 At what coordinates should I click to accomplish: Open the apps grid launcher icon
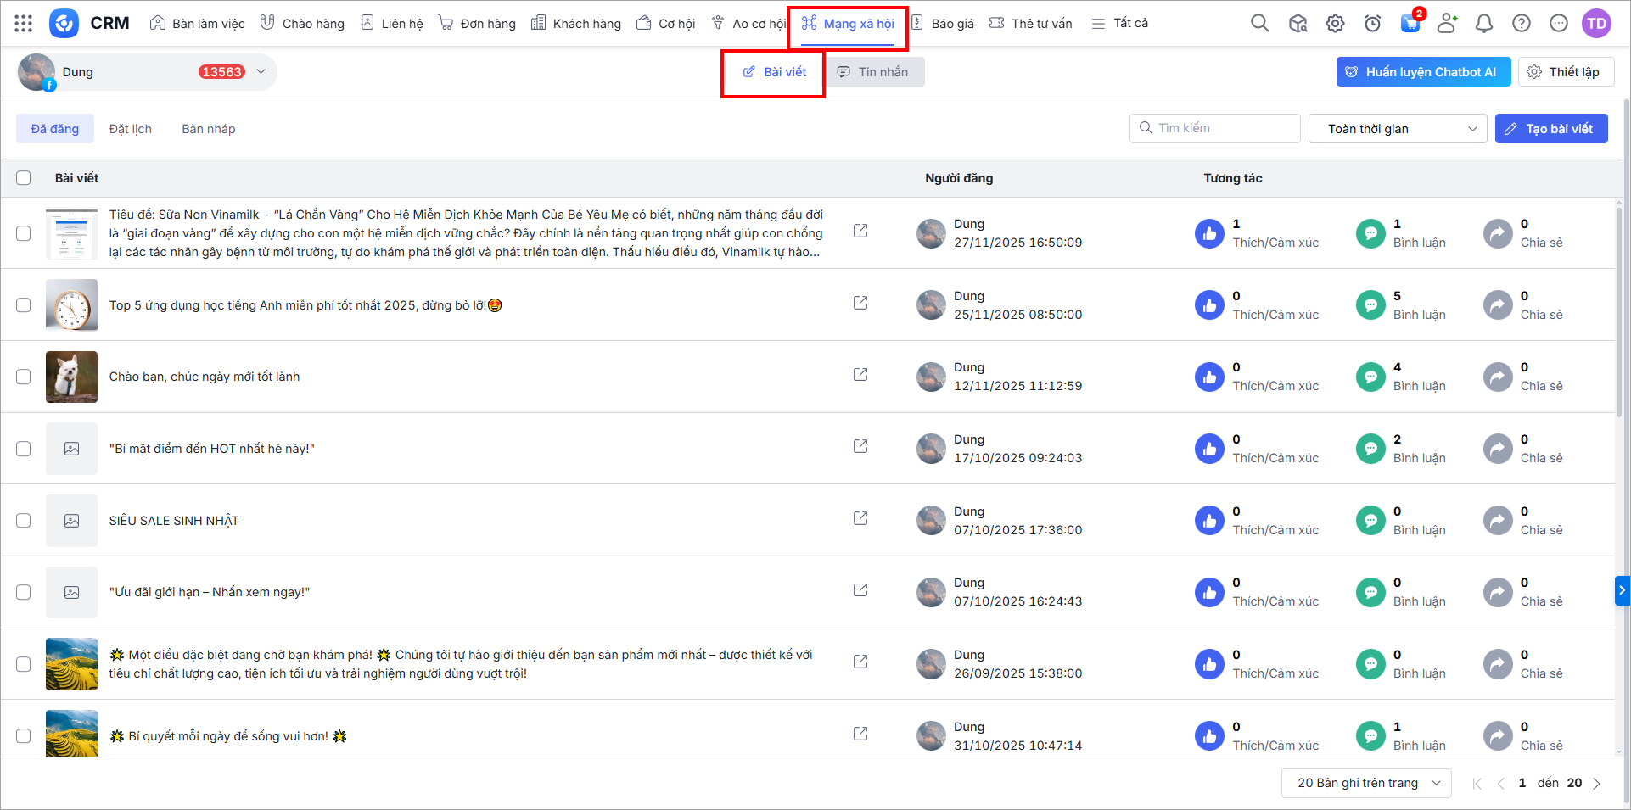pyautogui.click(x=24, y=24)
